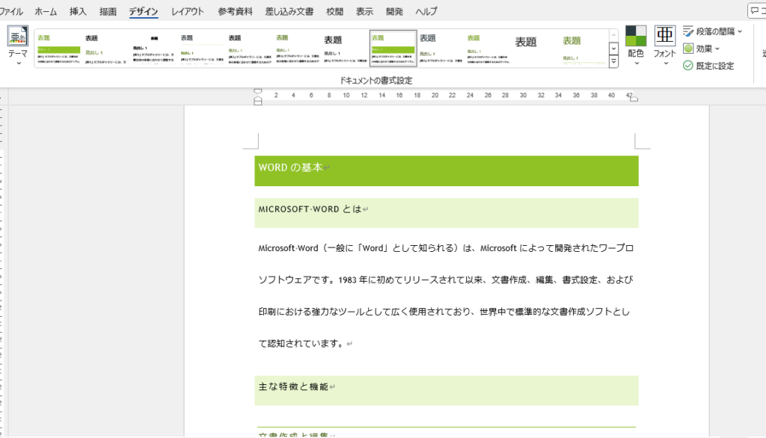Select the デザイン tab
The height and width of the screenshot is (438, 766).
(x=143, y=11)
